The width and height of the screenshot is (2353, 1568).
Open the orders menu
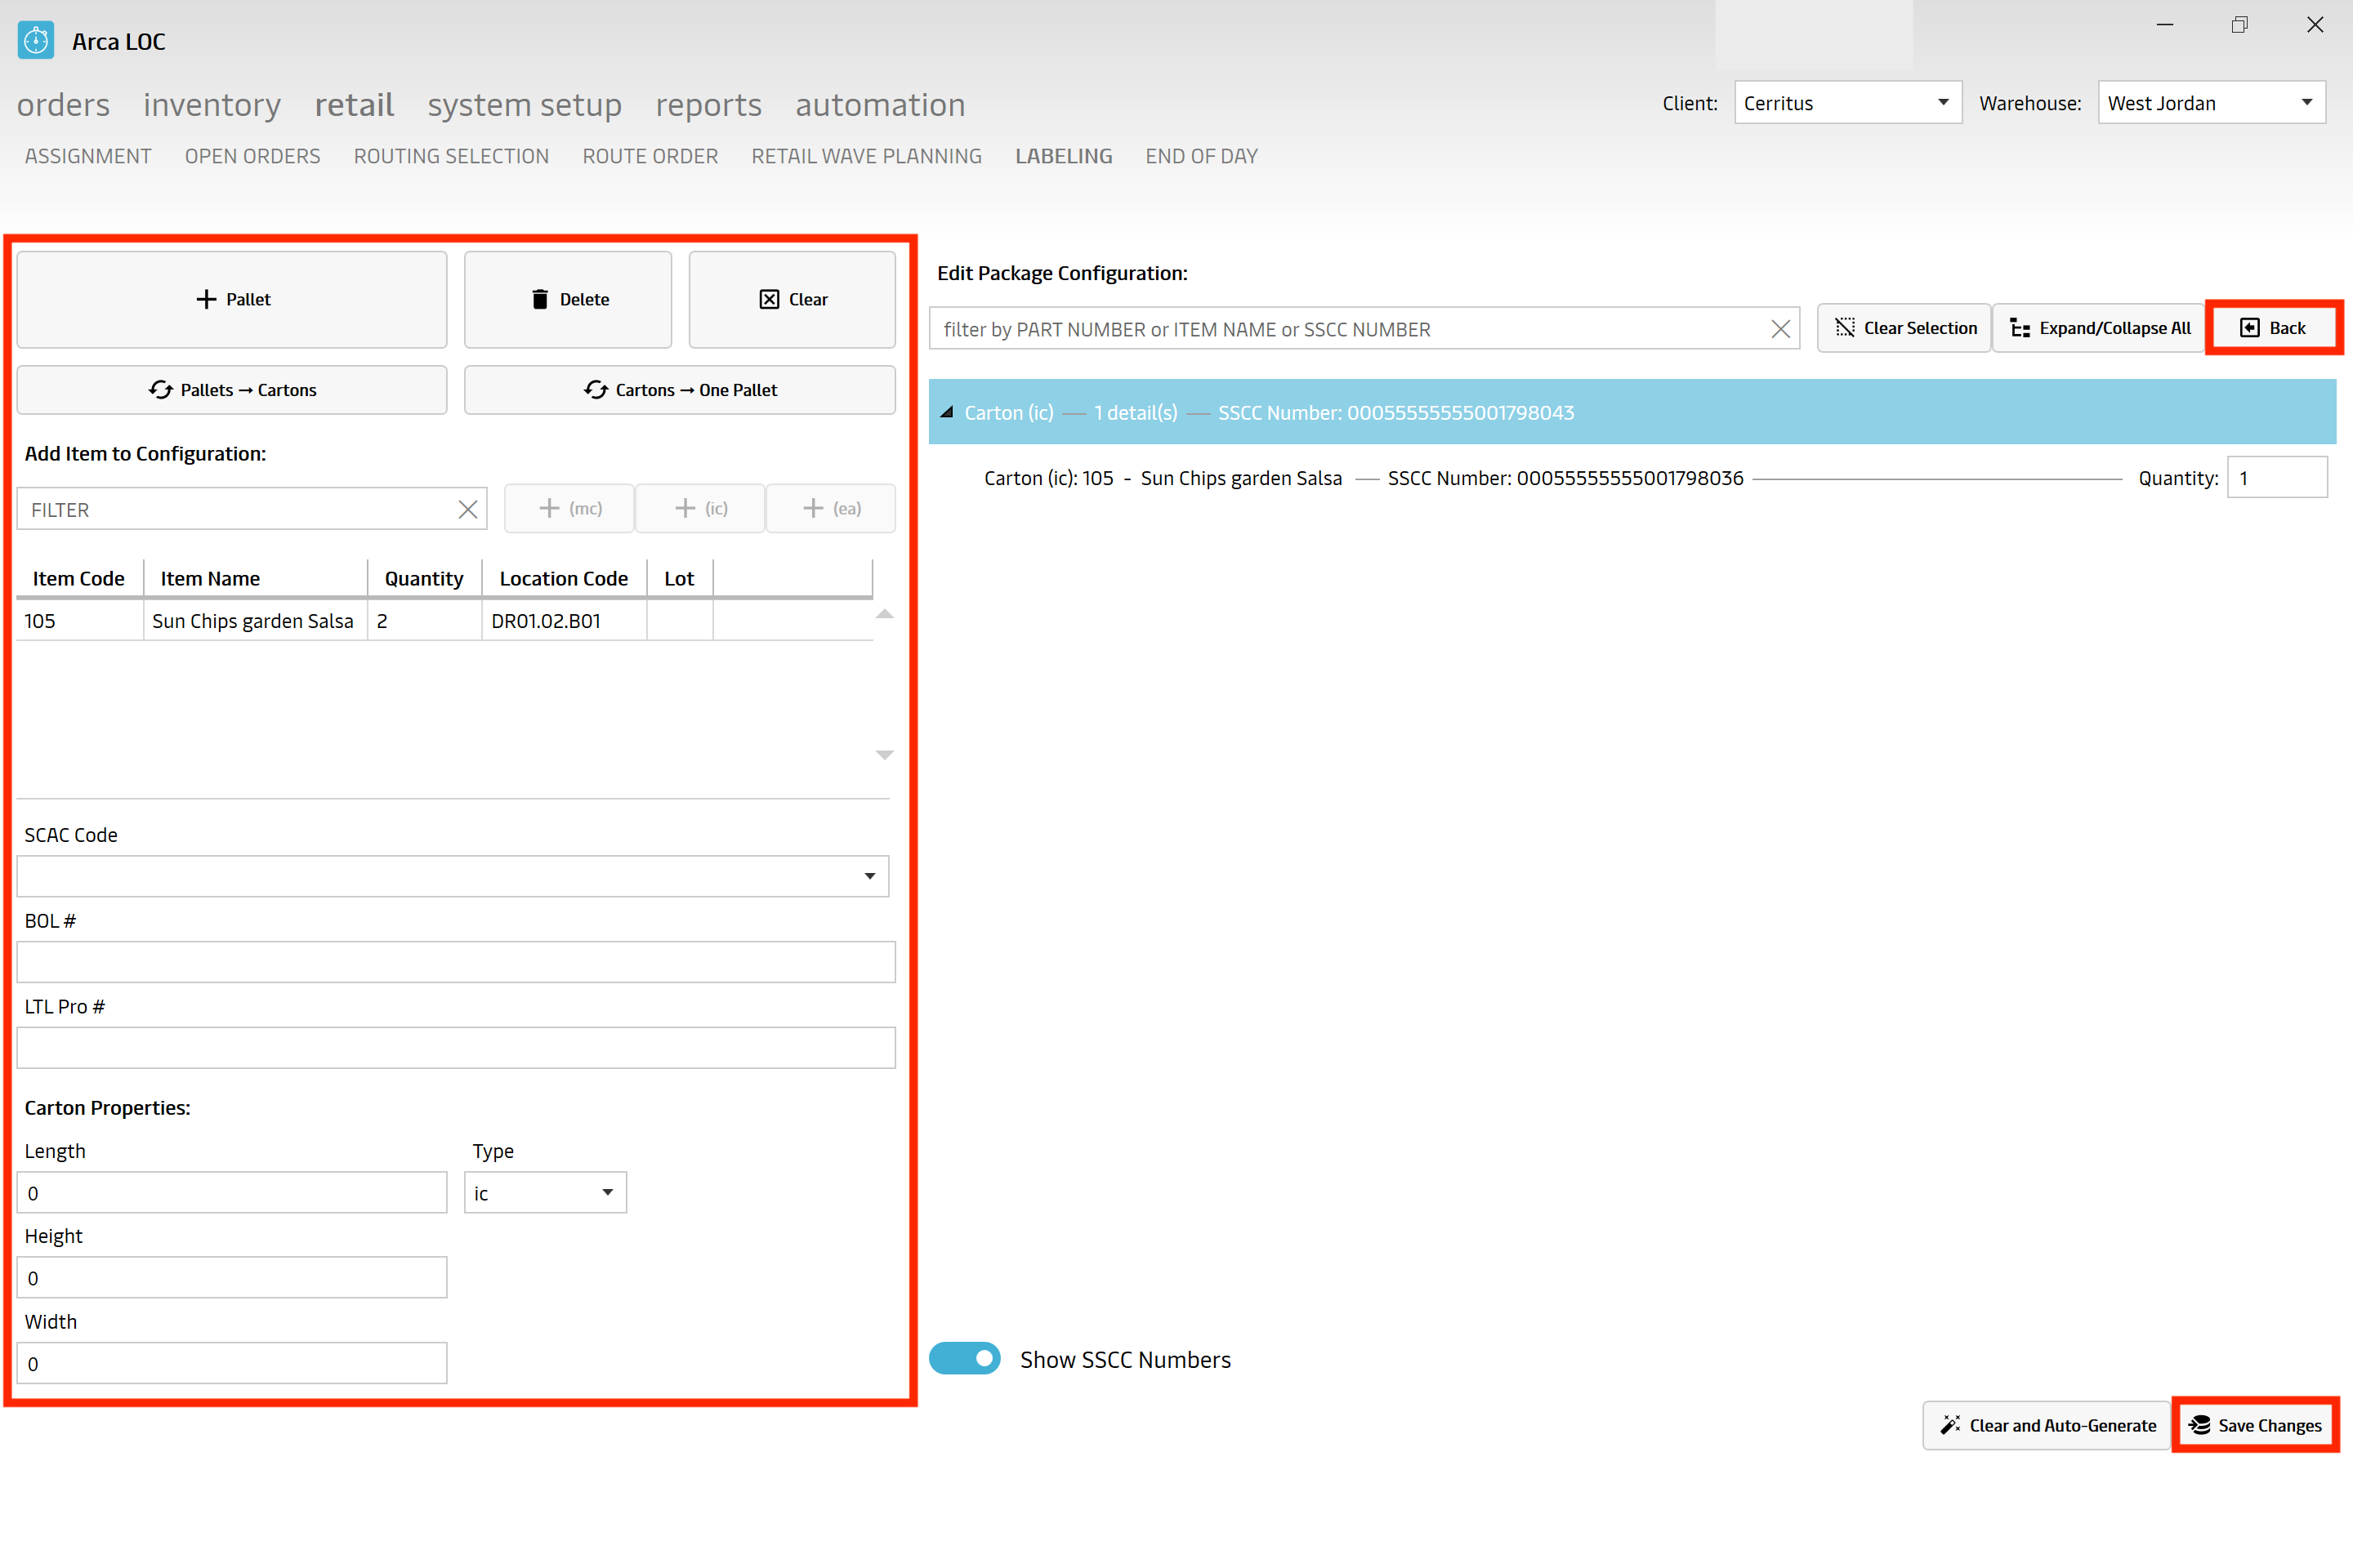(63, 105)
